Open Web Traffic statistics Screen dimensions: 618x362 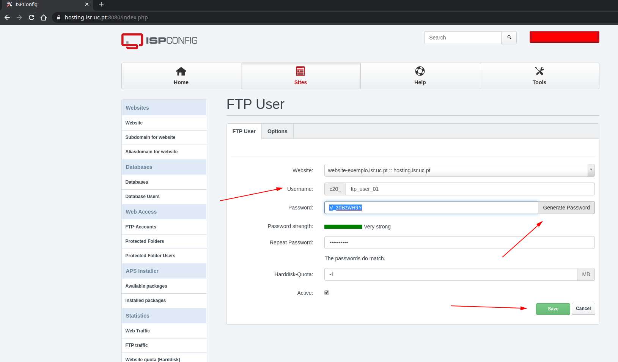coord(164,331)
